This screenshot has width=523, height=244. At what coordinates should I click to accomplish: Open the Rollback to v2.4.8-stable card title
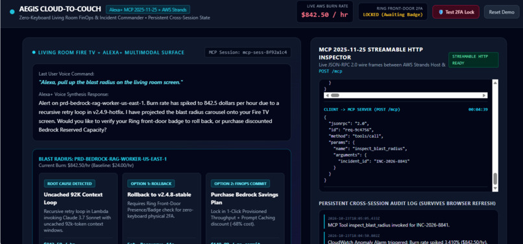coord(159,194)
